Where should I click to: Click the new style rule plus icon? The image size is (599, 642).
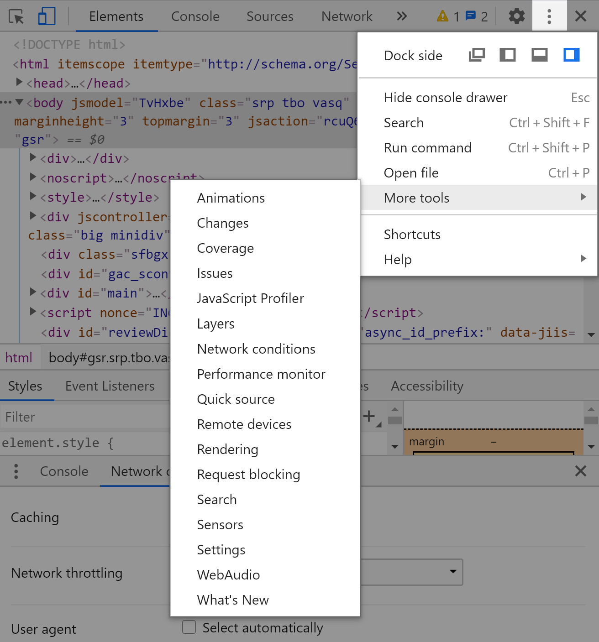click(369, 416)
